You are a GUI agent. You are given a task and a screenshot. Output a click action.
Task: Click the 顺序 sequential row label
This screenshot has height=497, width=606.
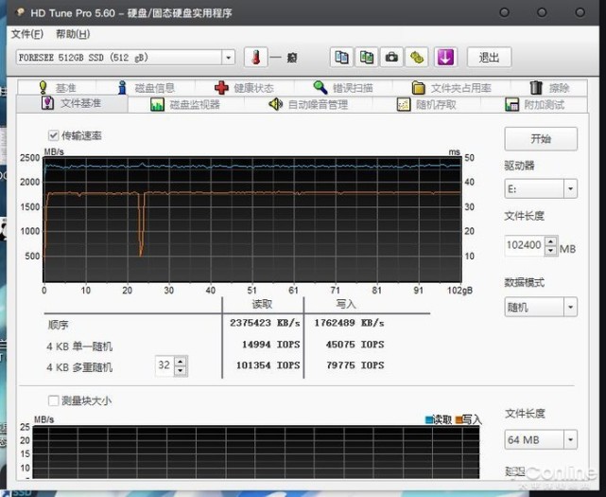point(58,325)
